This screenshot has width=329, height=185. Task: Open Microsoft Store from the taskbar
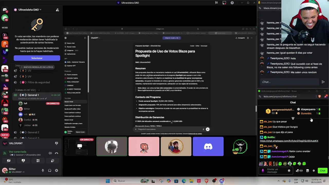(176, 181)
